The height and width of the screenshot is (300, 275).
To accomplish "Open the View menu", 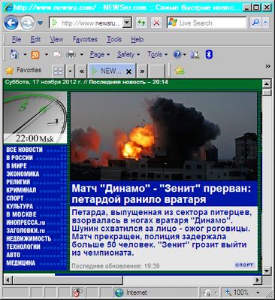I will [x=56, y=39].
